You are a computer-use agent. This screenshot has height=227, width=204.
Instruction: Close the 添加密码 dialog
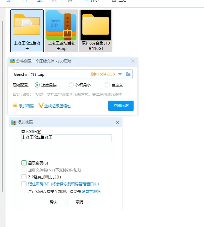pyautogui.click(x=117, y=122)
